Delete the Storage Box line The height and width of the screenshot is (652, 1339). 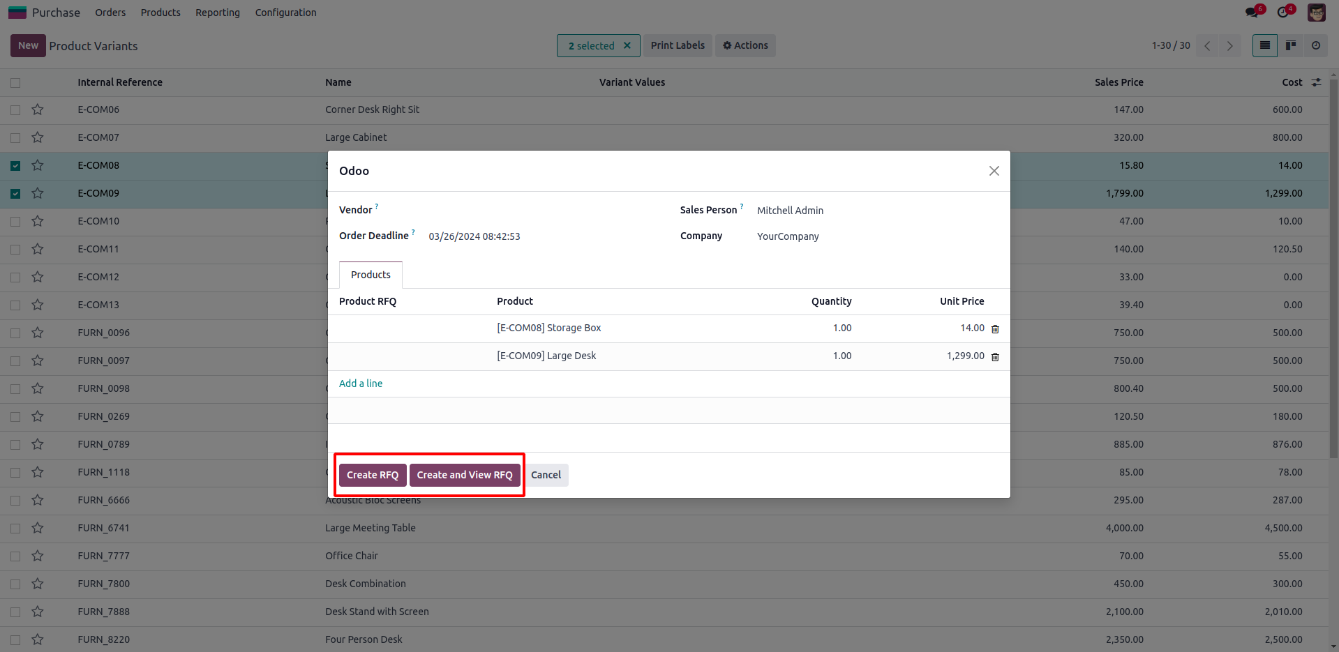coord(995,329)
